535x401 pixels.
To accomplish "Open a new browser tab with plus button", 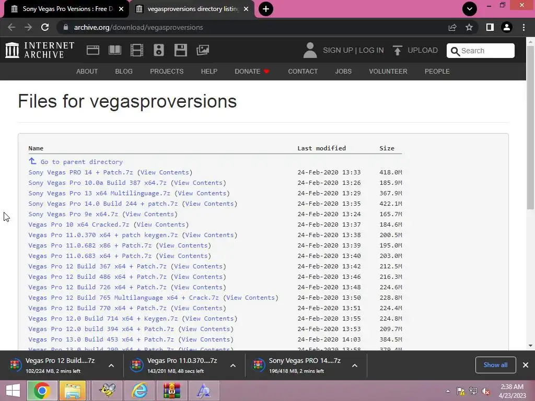I will pyautogui.click(x=266, y=9).
